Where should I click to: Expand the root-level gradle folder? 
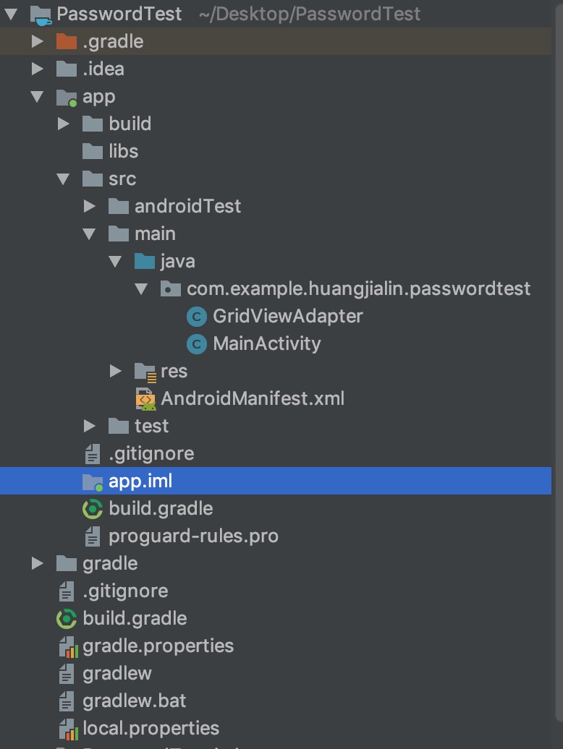click(38, 564)
